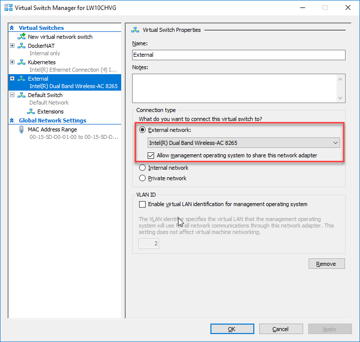The width and height of the screenshot is (360, 342).
Task: Close the Virtual Switch Manager window
Action: pos(348,7)
